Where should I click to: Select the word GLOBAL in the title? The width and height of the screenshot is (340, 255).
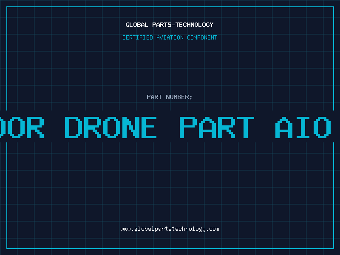136,25
